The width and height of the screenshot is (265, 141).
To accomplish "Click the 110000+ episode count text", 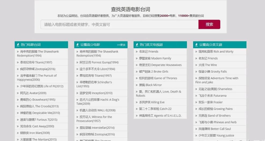I will click(184, 16).
